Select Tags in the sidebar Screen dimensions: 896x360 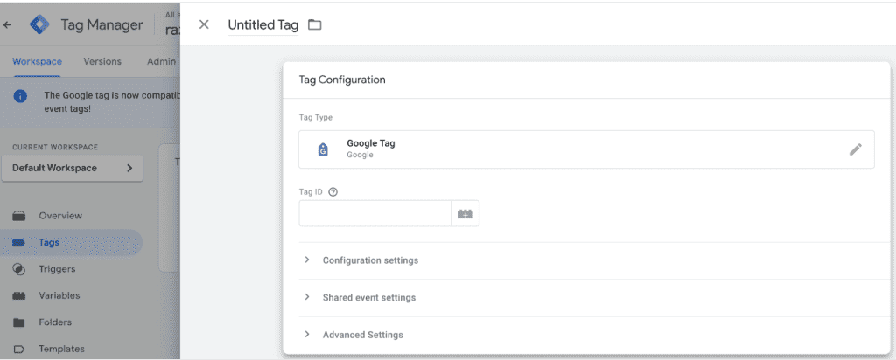[x=72, y=242]
